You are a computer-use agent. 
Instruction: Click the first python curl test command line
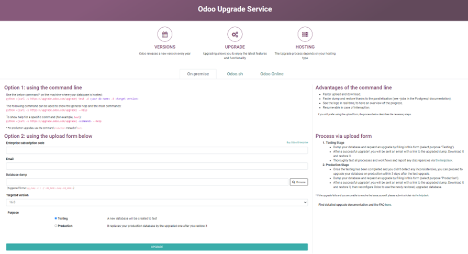click(x=72, y=99)
